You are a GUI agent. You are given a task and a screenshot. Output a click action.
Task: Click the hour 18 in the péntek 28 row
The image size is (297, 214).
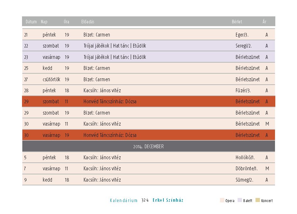[67, 90]
